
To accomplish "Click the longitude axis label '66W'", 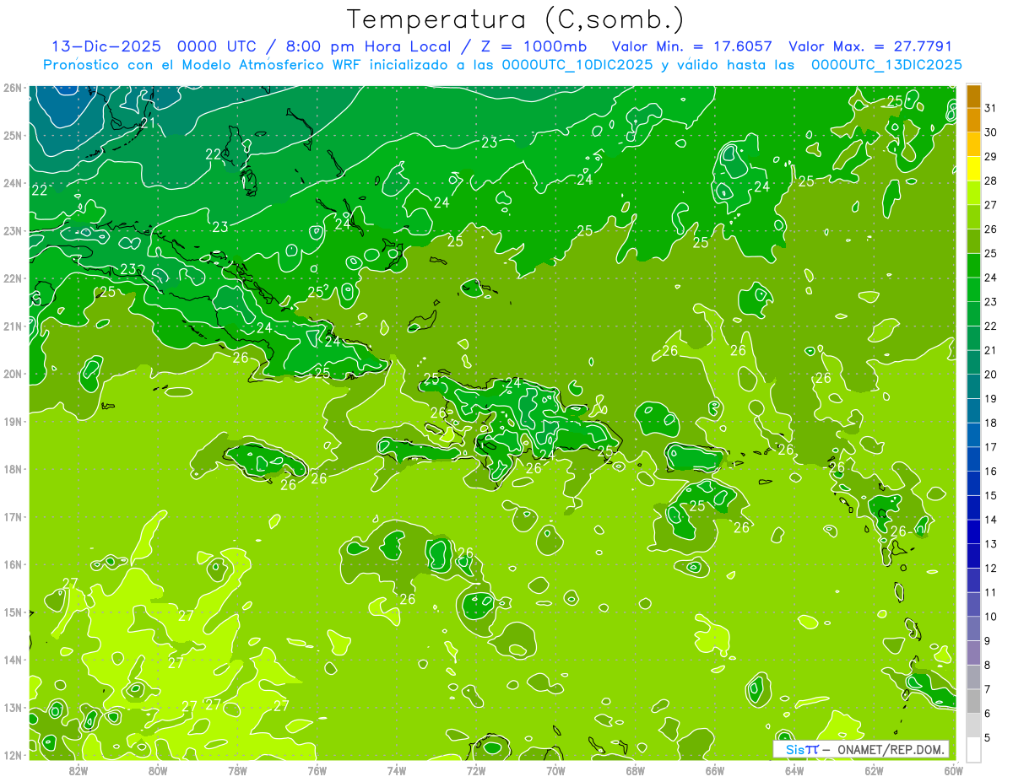I will pyautogui.click(x=714, y=770).
